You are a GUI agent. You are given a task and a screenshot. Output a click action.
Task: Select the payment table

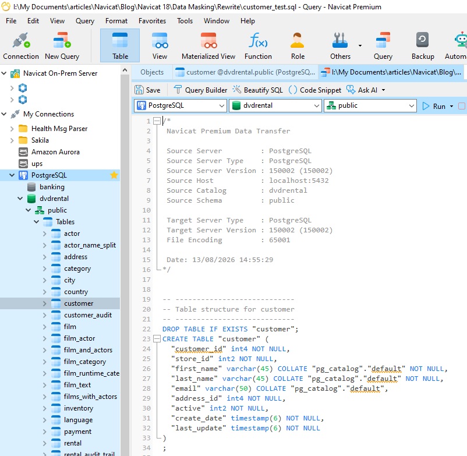[x=77, y=432]
